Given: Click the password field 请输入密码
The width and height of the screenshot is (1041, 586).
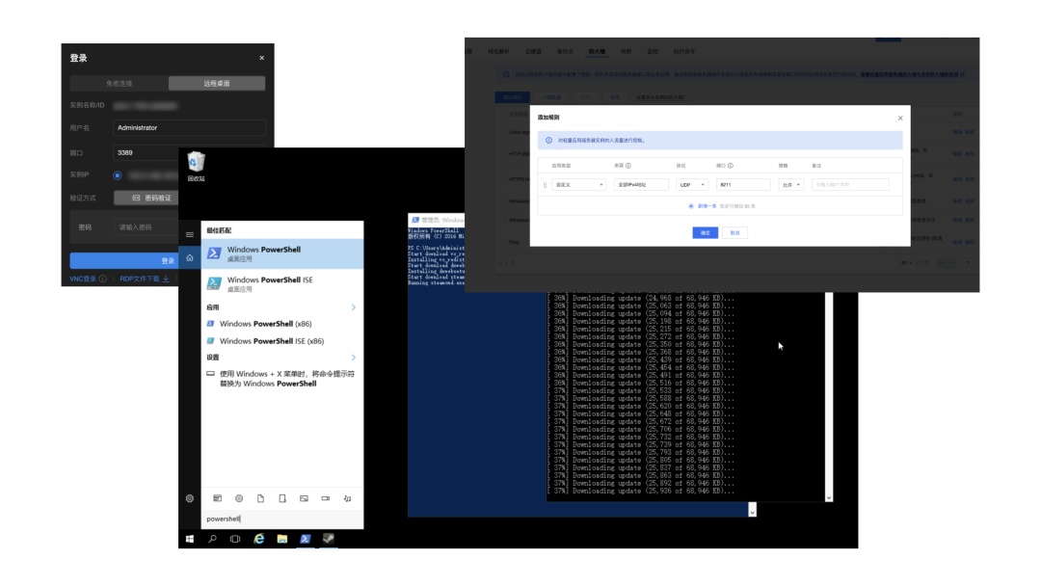Looking at the screenshot, I should 147,227.
